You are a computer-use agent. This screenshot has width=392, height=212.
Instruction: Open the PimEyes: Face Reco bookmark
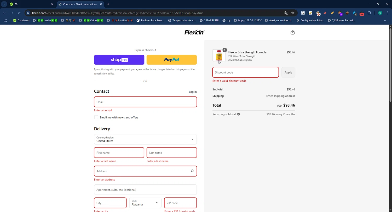pos(150,20)
